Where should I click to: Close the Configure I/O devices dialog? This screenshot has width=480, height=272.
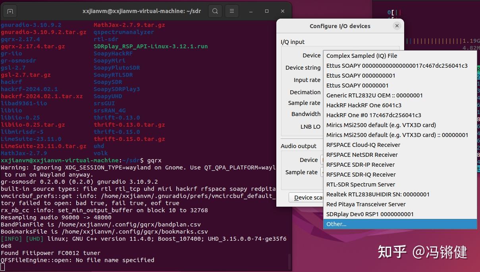[397, 25]
